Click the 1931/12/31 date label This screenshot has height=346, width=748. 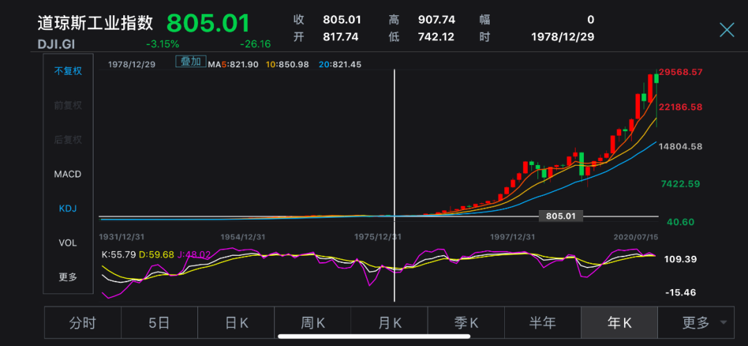(121, 237)
